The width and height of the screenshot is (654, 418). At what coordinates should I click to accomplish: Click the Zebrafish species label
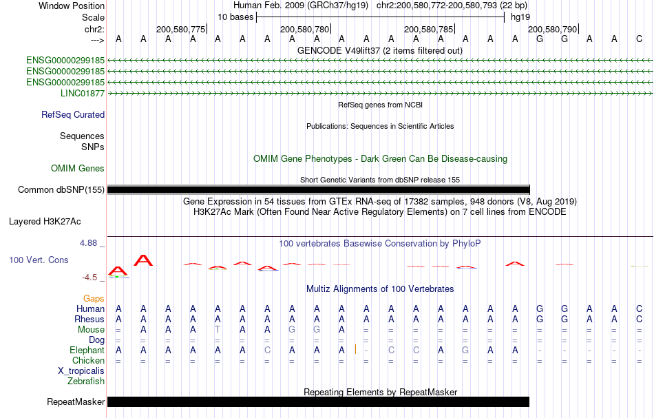(x=86, y=381)
